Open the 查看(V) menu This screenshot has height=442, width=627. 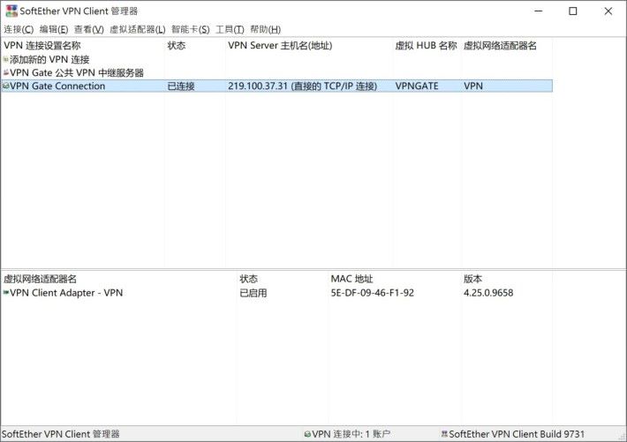(x=89, y=29)
